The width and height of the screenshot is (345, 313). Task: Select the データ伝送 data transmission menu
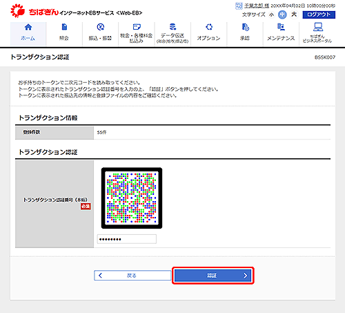pyautogui.click(x=172, y=34)
